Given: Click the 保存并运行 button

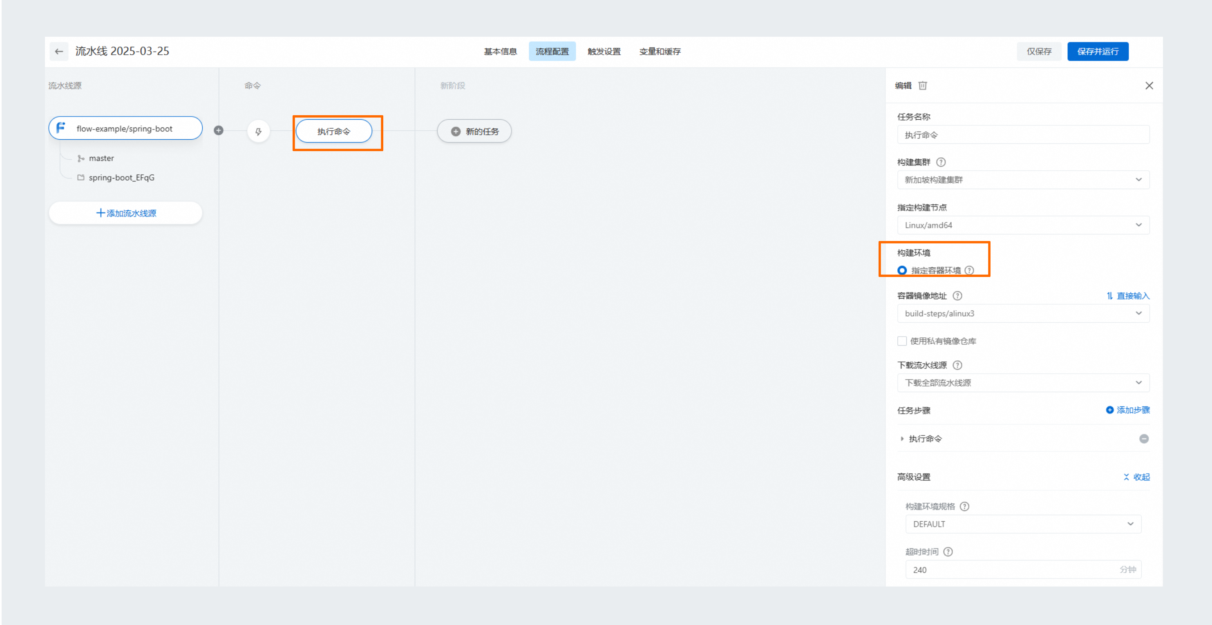Looking at the screenshot, I should (x=1097, y=51).
